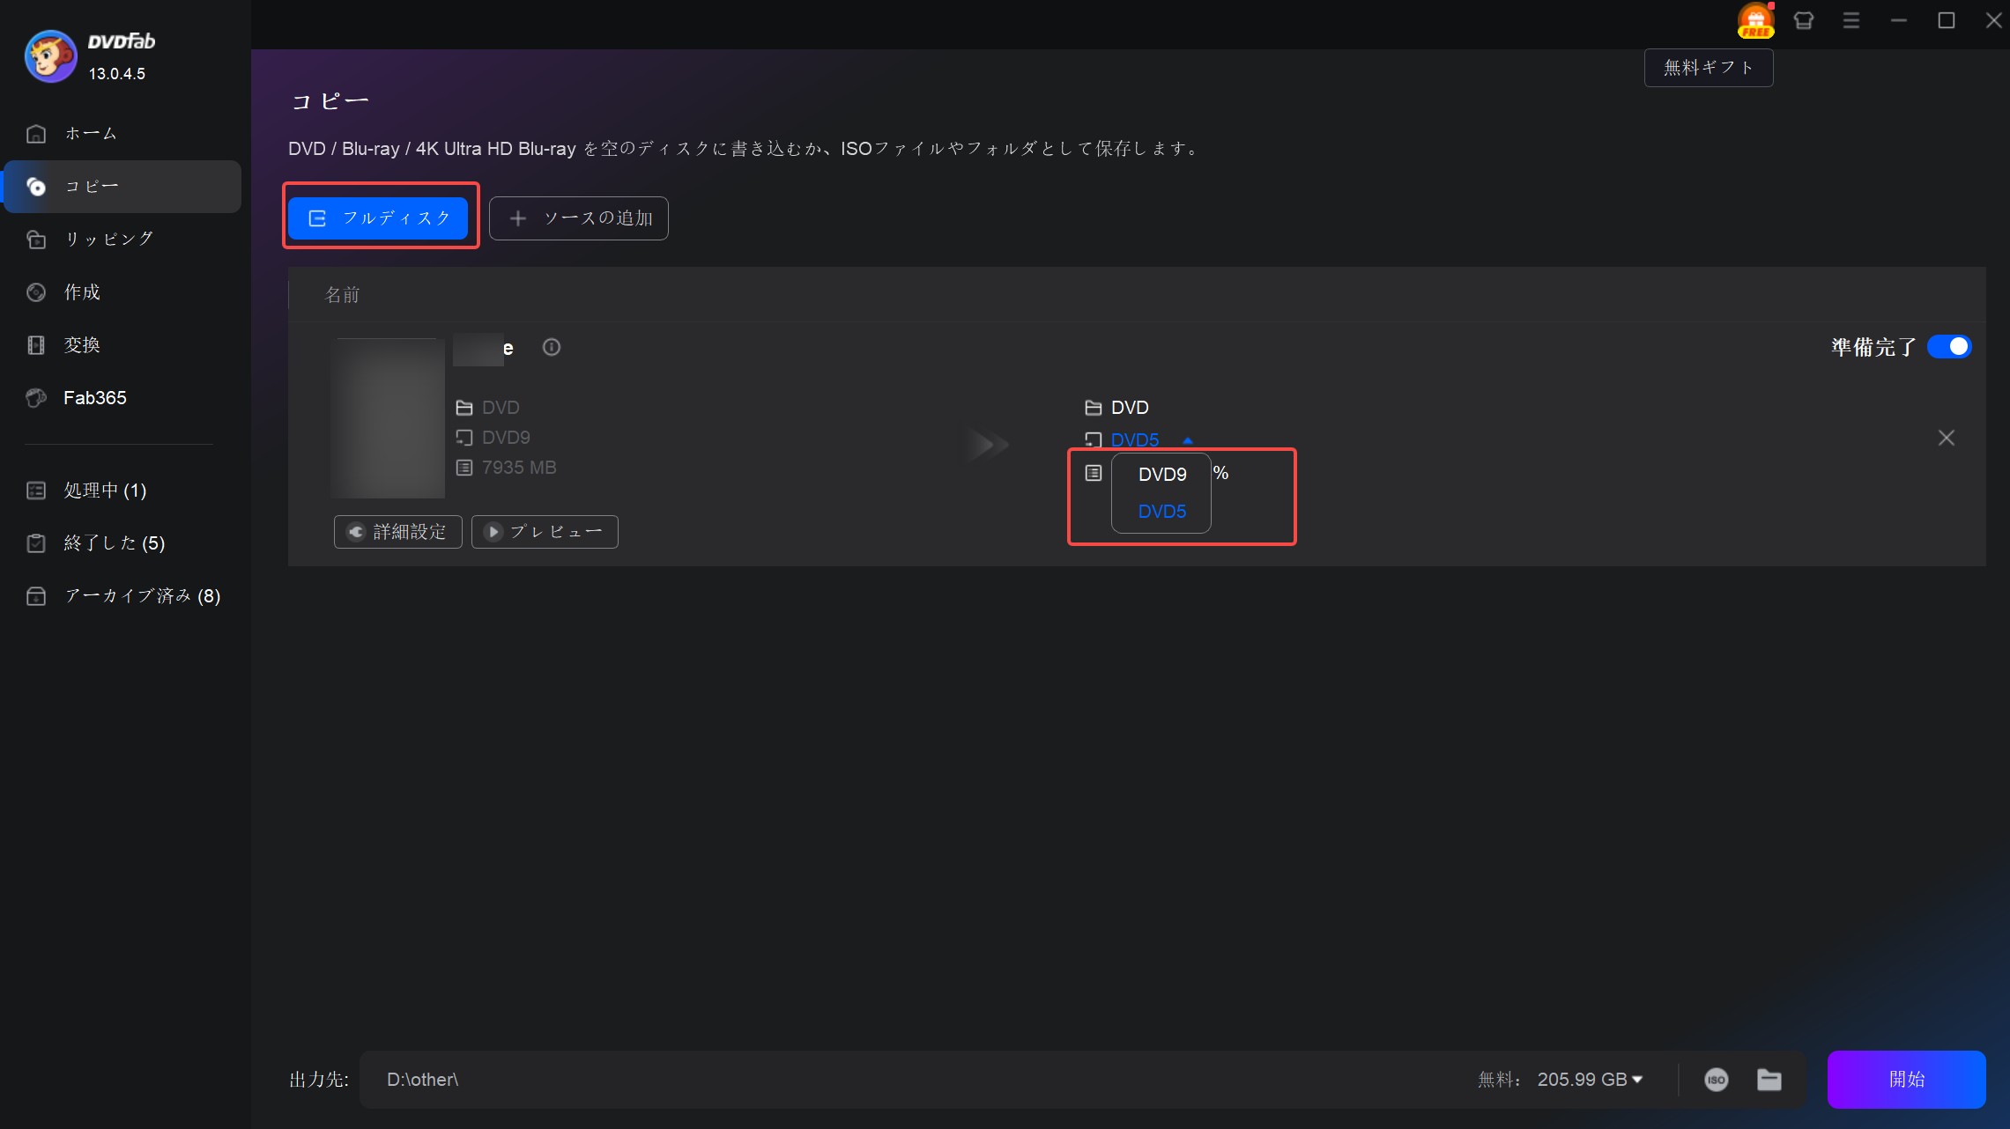2010x1129 pixels.
Task: Collapse the DVD5 output size dropdown
Action: pyautogui.click(x=1186, y=440)
